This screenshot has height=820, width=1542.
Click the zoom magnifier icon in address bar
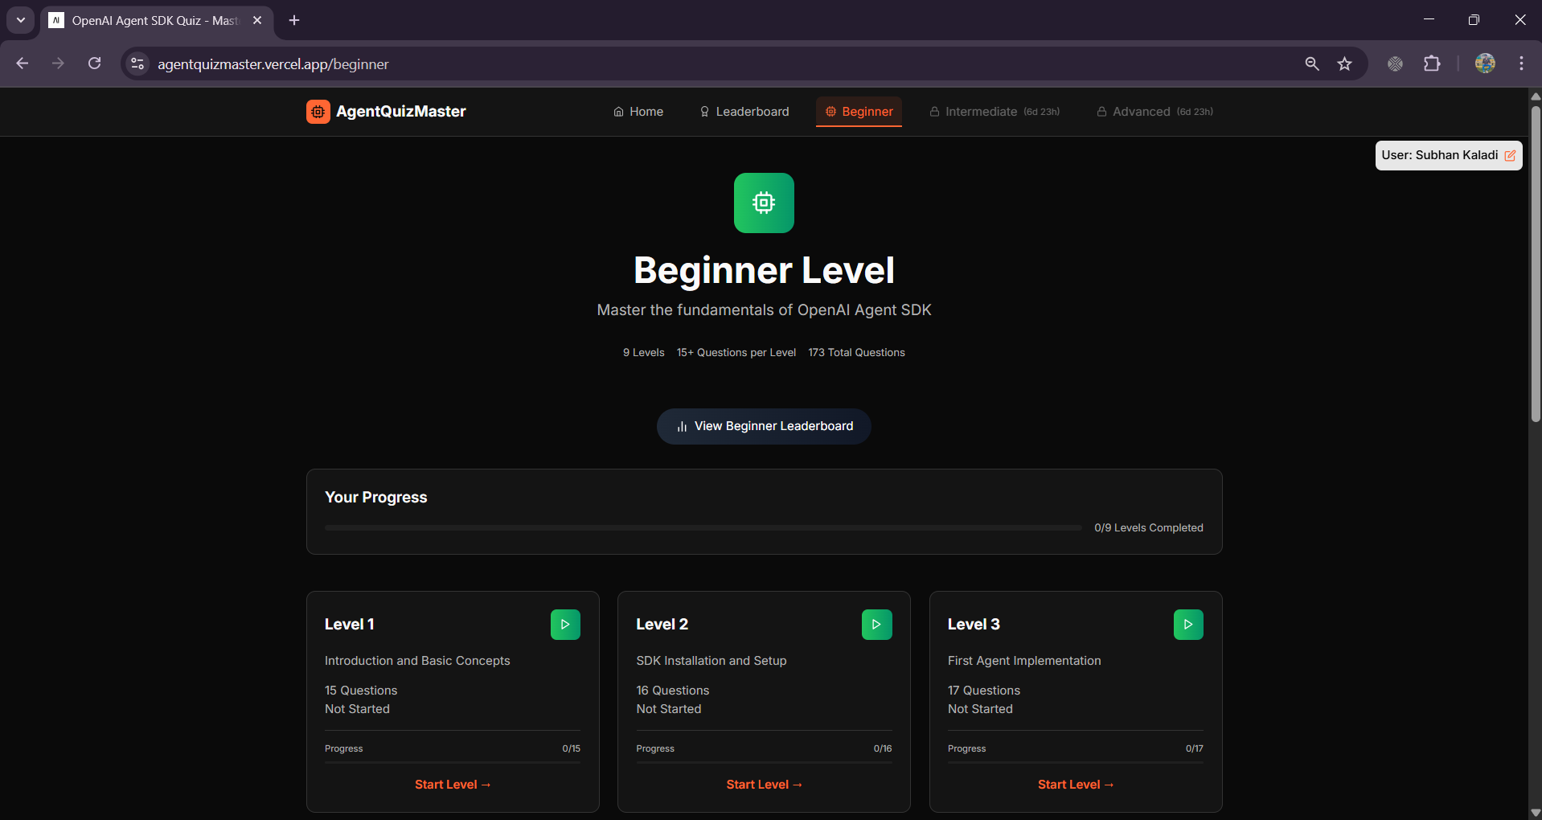[1312, 64]
